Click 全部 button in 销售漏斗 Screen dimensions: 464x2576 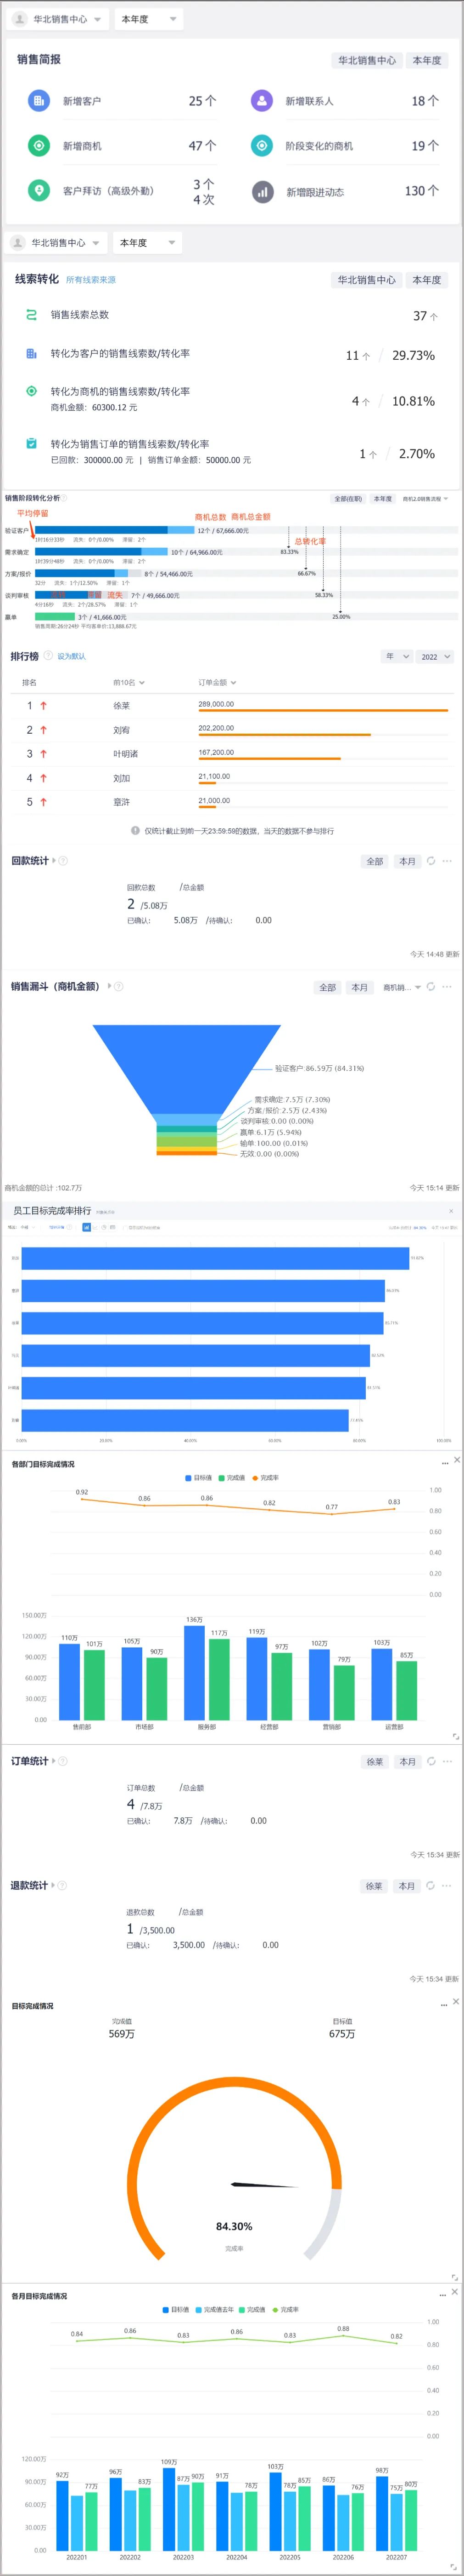click(x=327, y=987)
